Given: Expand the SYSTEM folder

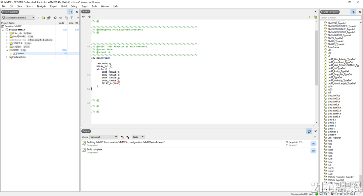Looking at the screenshot, I should (7, 47).
